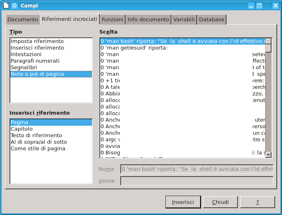Open the Database tab
This screenshot has height=215, width=282.
click(212, 20)
